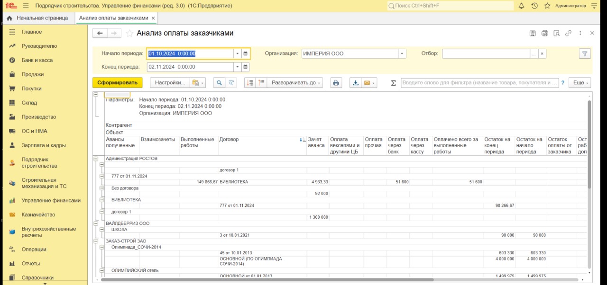
Task: Click the Настройки... button
Action: pyautogui.click(x=170, y=82)
